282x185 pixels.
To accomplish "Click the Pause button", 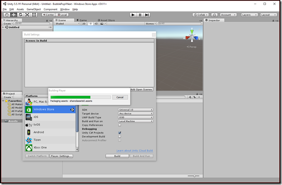I will [x=140, y=15].
